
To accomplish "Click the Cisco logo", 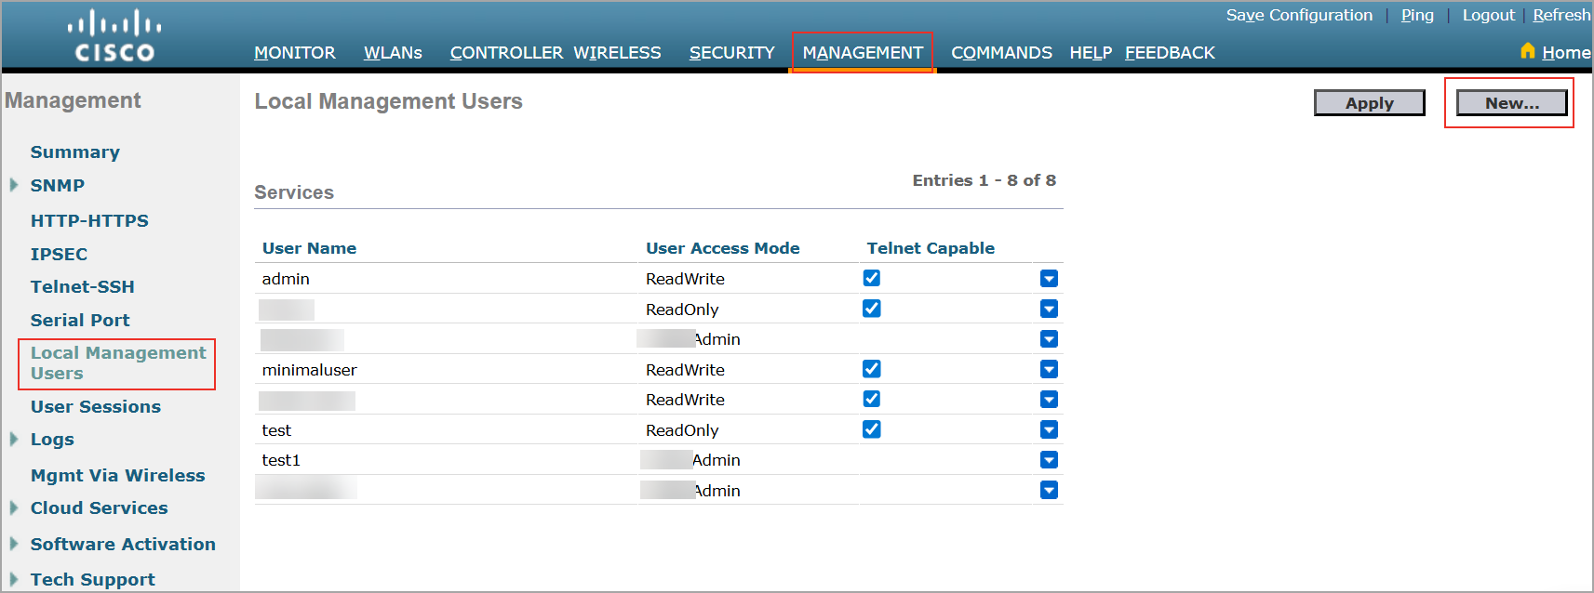I will tap(114, 36).
